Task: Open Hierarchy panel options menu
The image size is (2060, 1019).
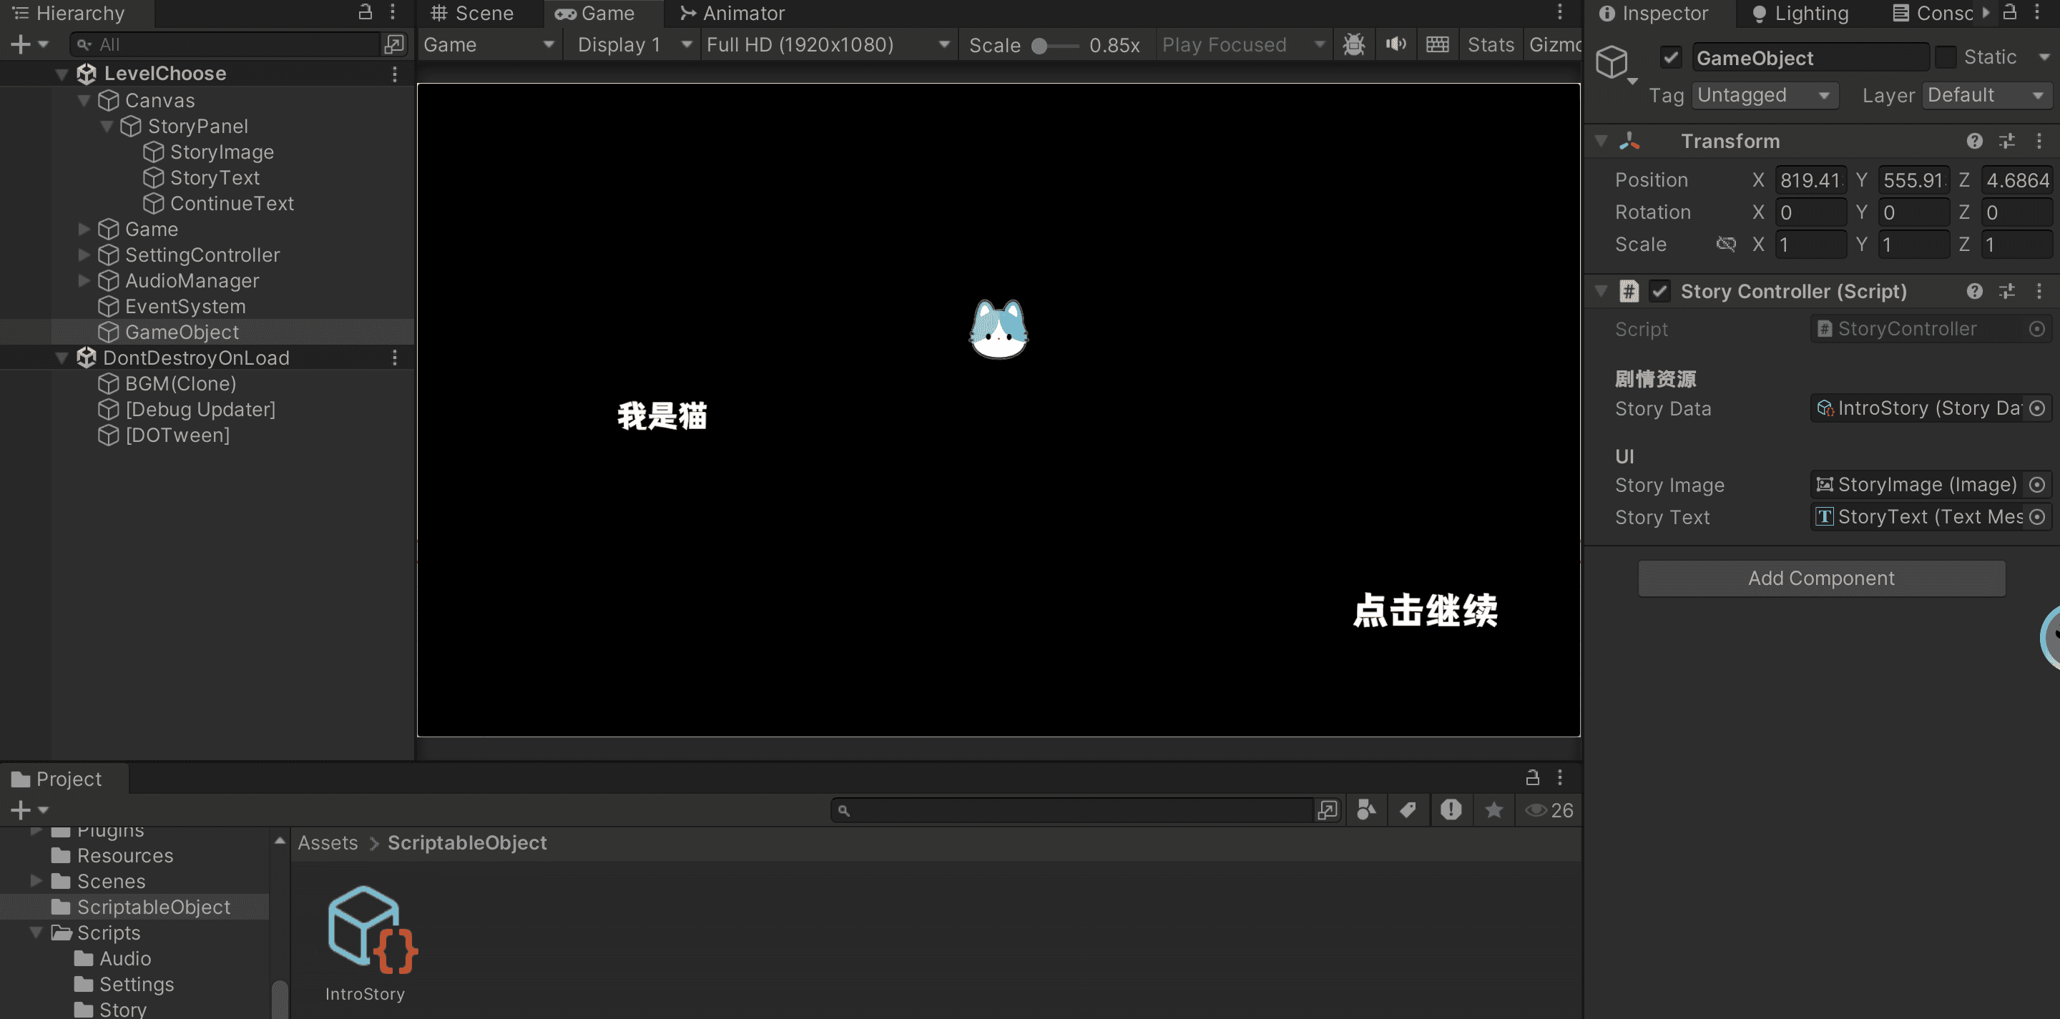Action: pyautogui.click(x=393, y=13)
